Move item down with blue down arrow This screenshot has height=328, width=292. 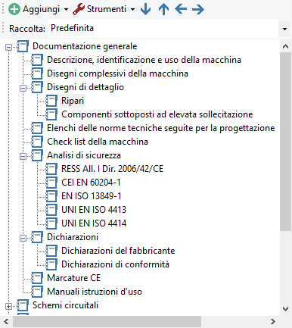[x=145, y=9]
